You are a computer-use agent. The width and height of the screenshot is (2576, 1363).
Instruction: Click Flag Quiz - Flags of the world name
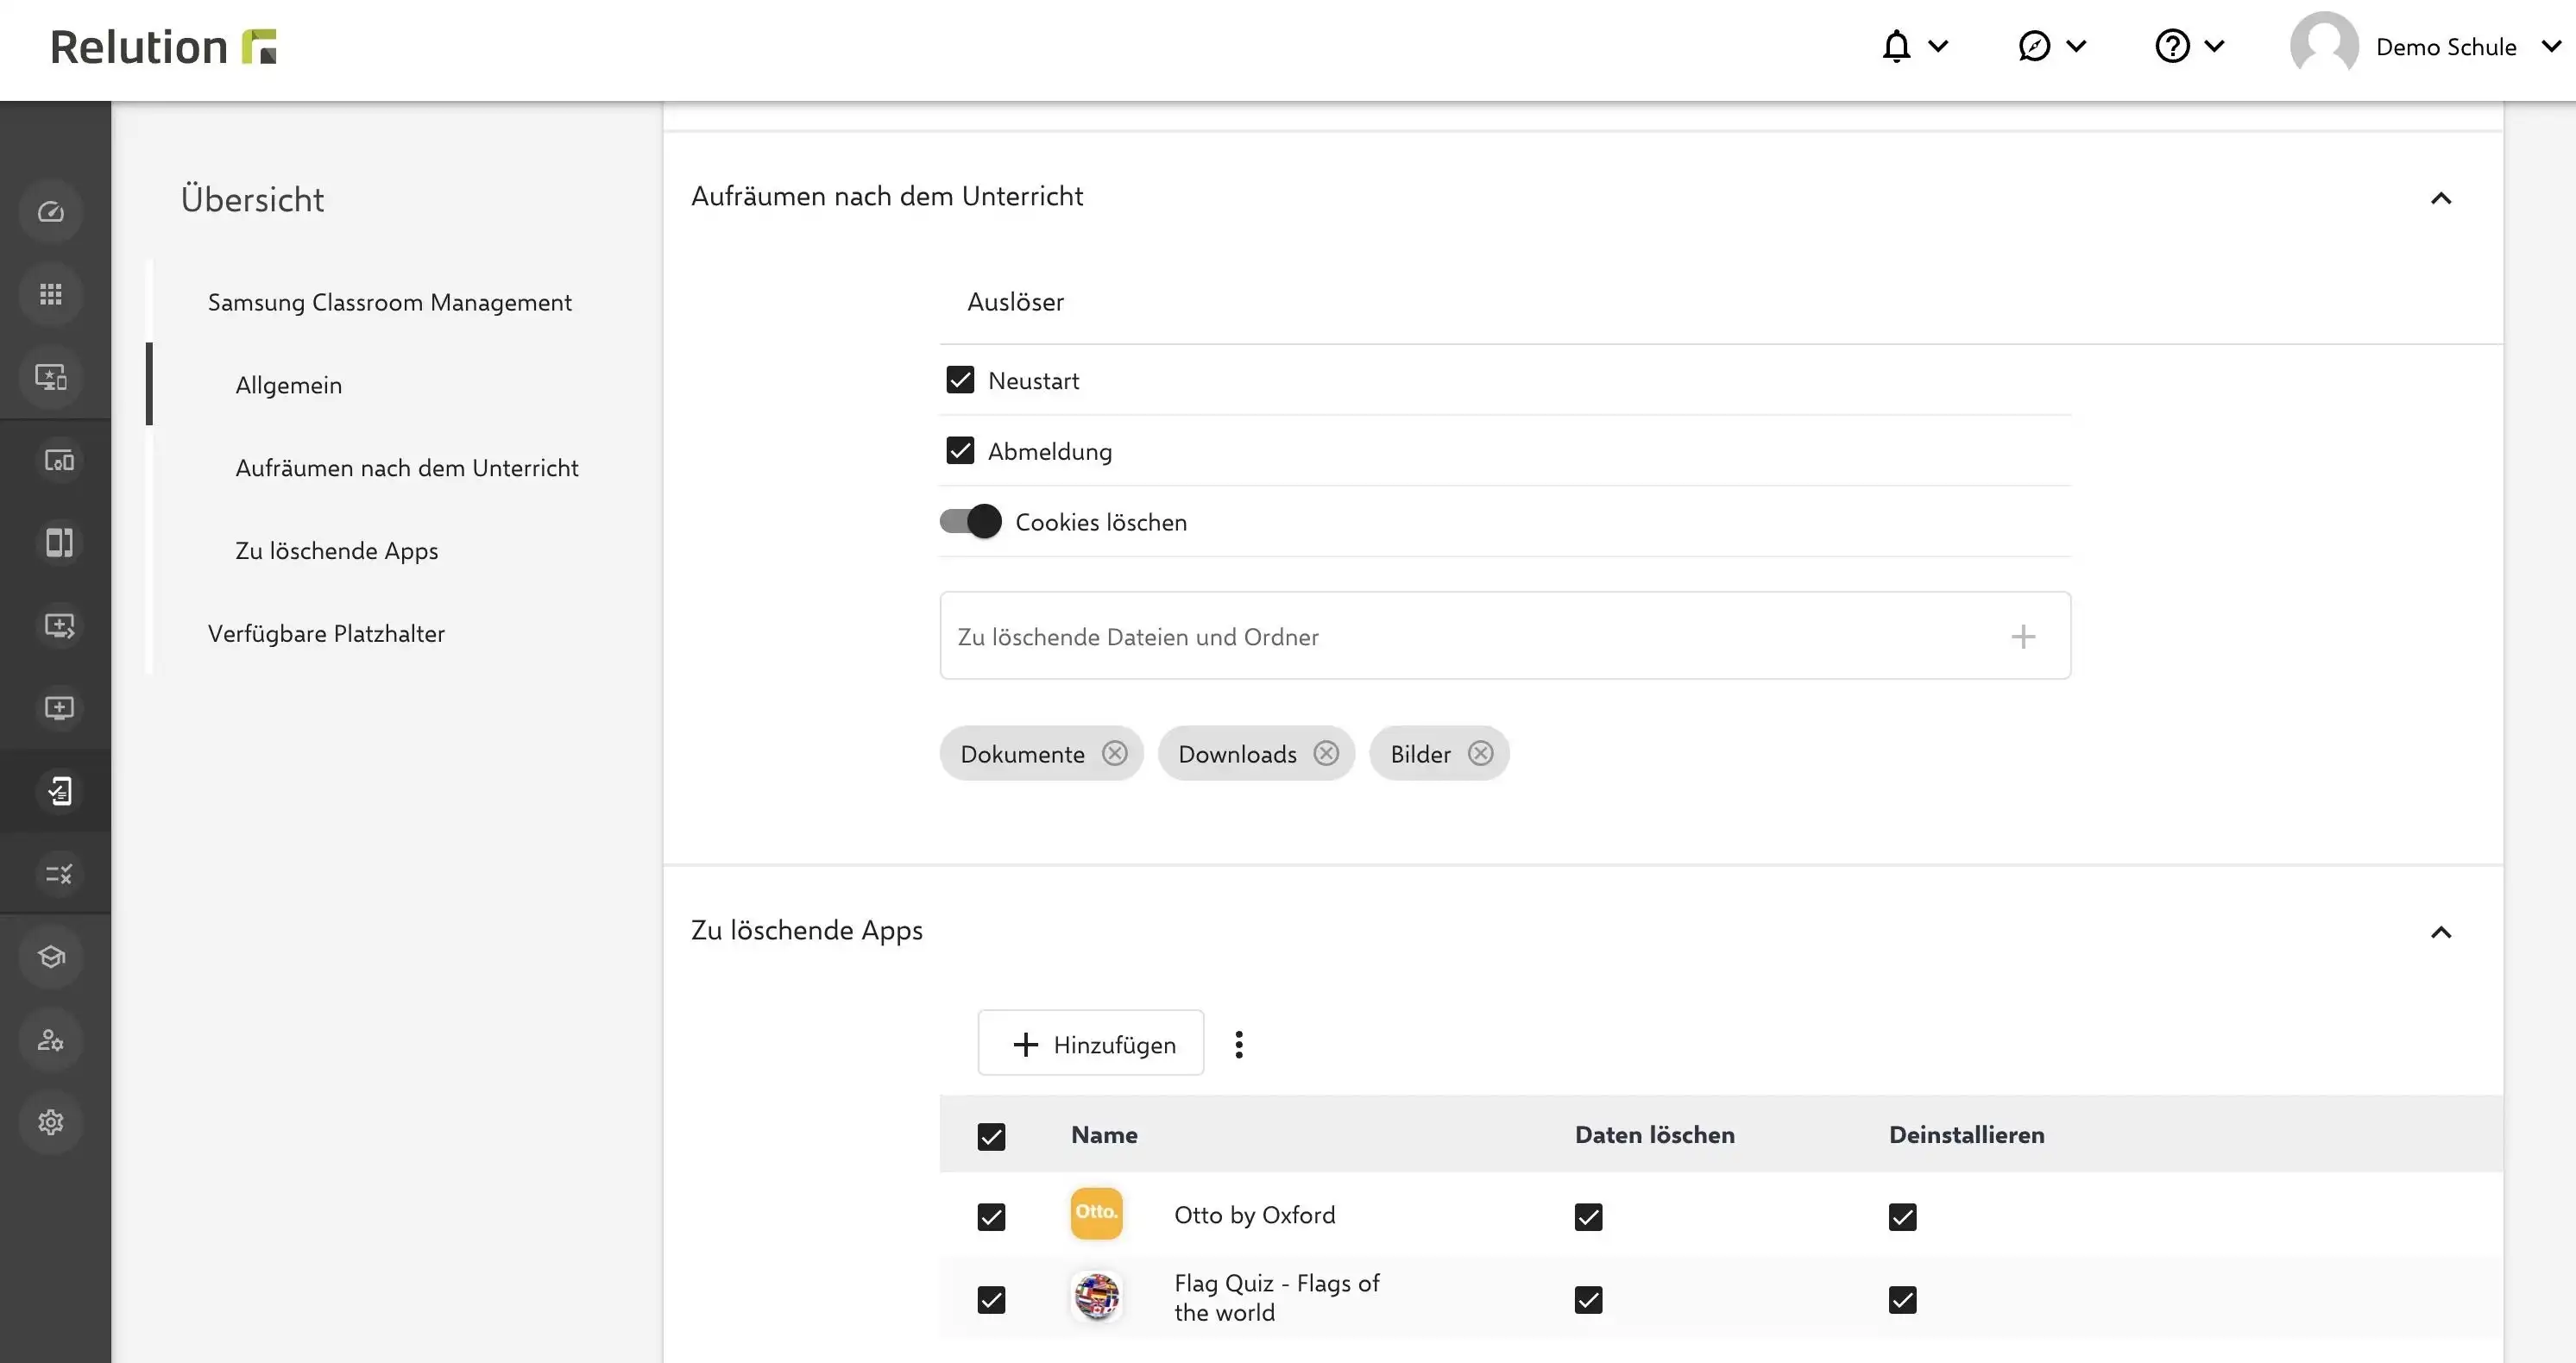point(1276,1297)
